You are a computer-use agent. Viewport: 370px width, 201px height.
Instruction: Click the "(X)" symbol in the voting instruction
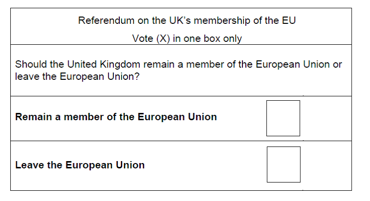click(x=161, y=39)
